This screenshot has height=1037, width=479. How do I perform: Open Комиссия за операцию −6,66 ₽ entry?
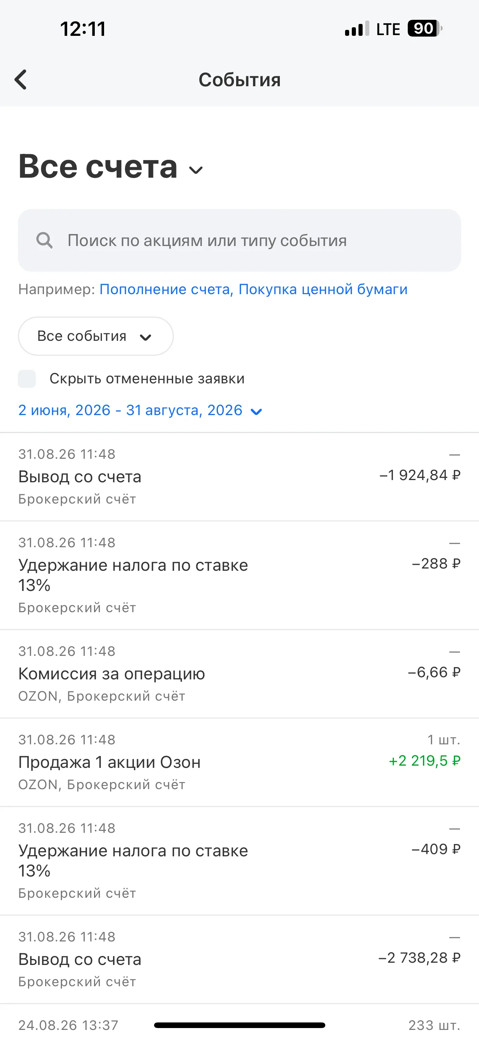tap(239, 674)
